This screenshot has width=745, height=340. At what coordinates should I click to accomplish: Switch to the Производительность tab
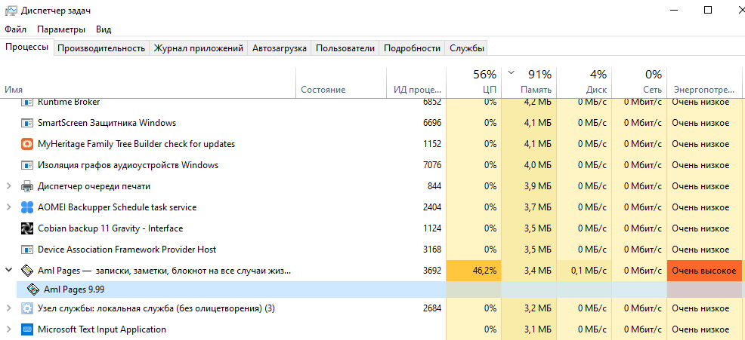(x=101, y=48)
